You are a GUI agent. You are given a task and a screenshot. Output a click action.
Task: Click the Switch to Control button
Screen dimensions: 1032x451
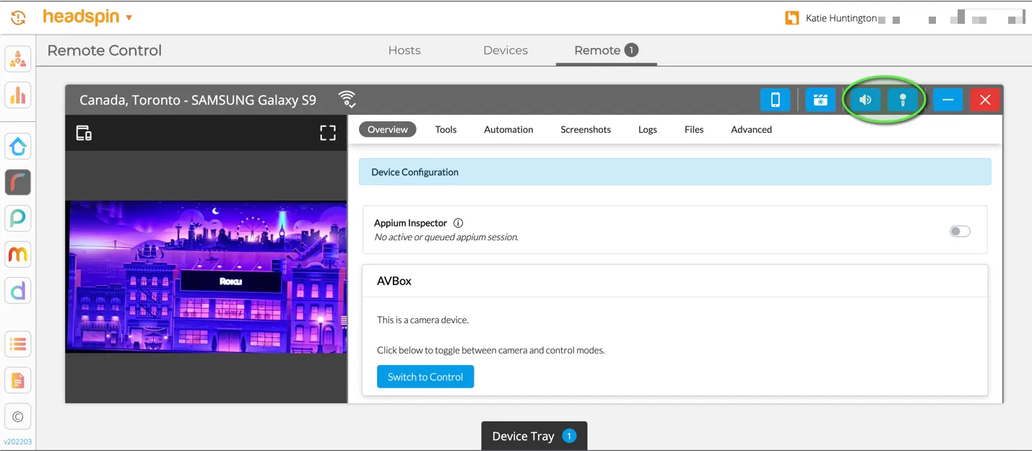pos(425,377)
